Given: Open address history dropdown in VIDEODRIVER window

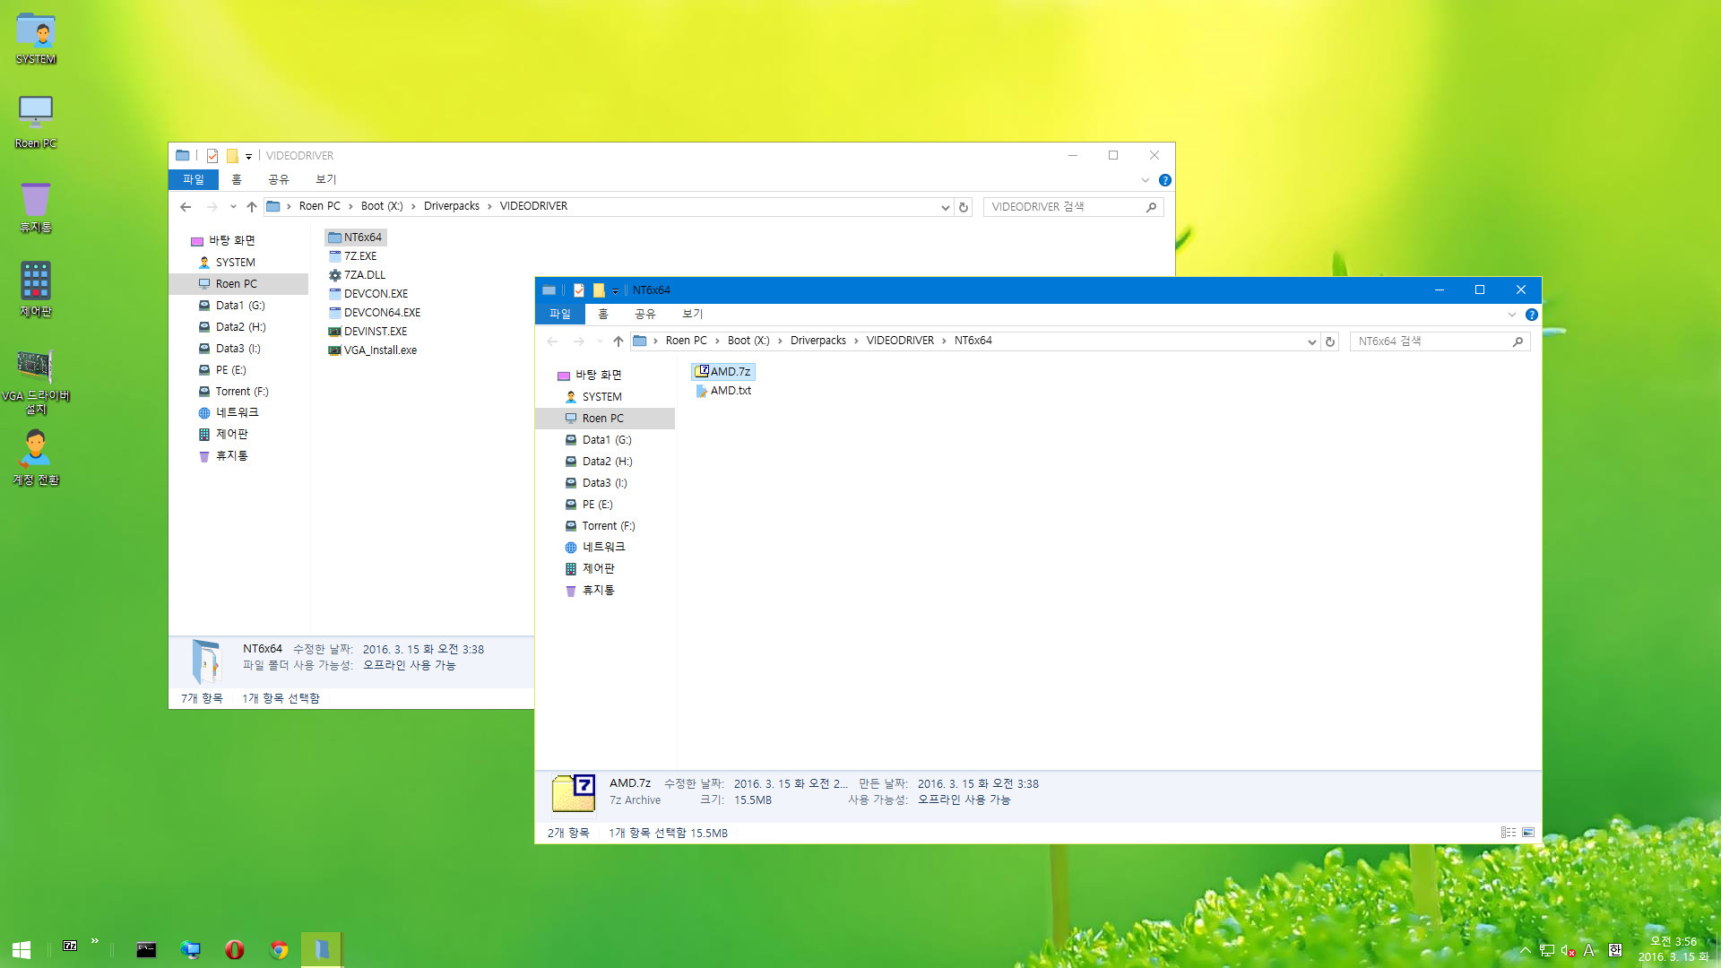Looking at the screenshot, I should click(946, 207).
